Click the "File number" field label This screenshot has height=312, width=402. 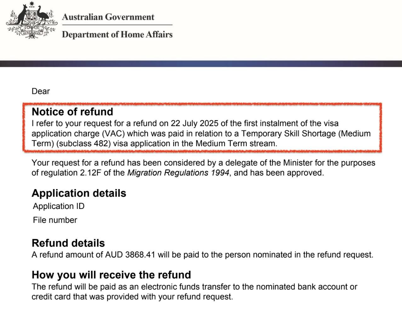tap(55, 220)
